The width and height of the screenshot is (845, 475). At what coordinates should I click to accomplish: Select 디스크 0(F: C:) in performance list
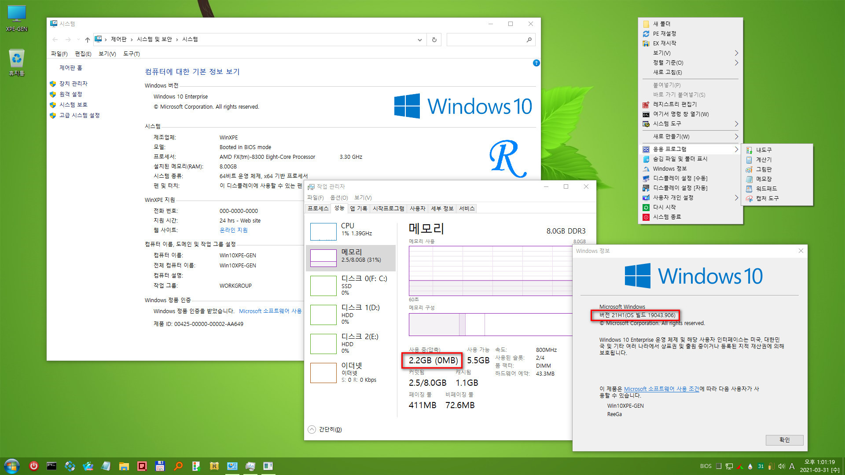(x=351, y=285)
